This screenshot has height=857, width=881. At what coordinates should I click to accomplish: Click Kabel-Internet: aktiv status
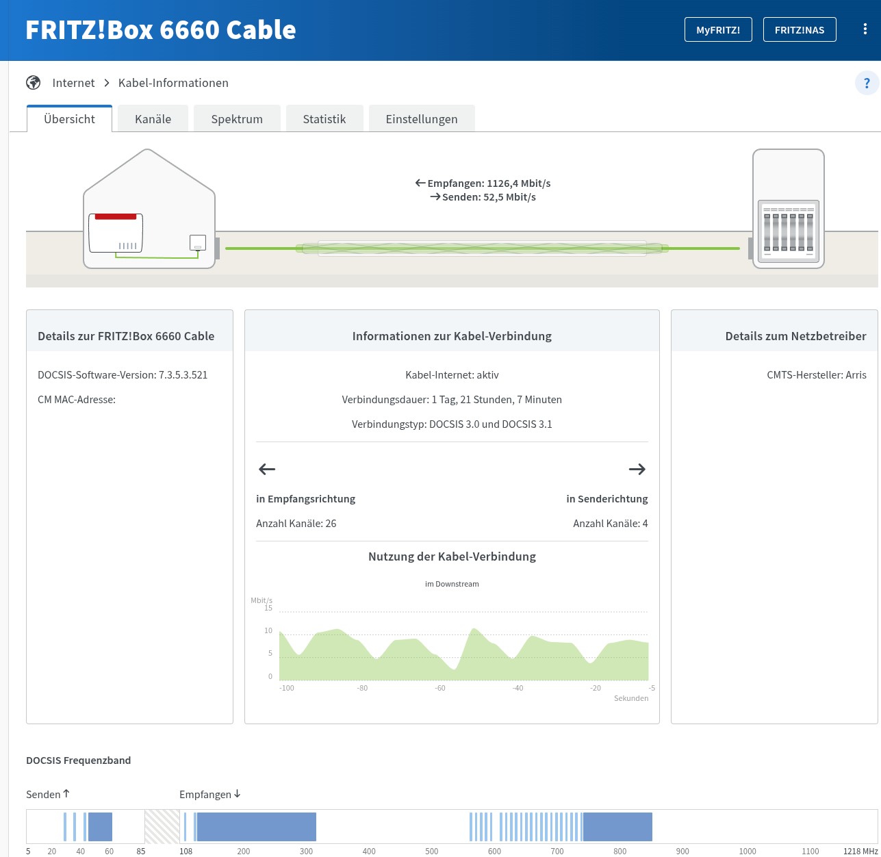coord(452,375)
